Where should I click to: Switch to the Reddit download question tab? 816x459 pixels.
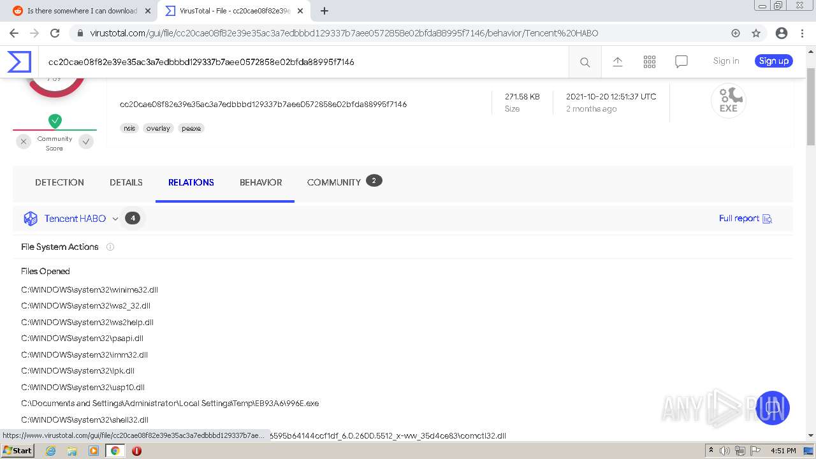(x=82, y=11)
